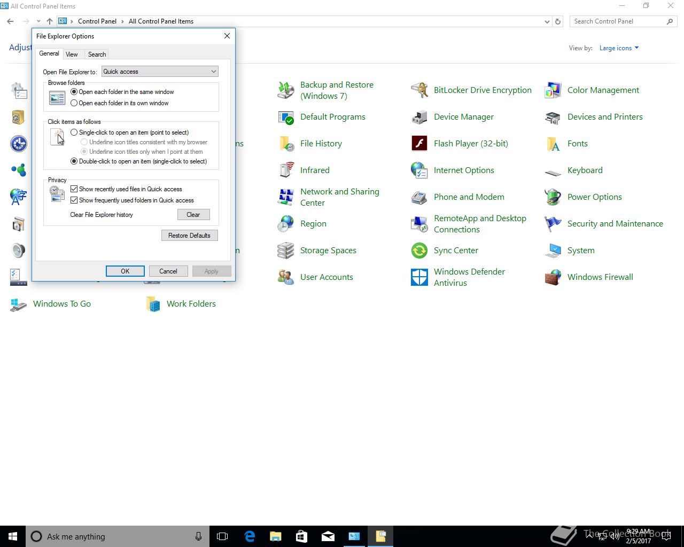Open the Windows Store taskbar icon
This screenshot has width=684, height=547.
302,536
